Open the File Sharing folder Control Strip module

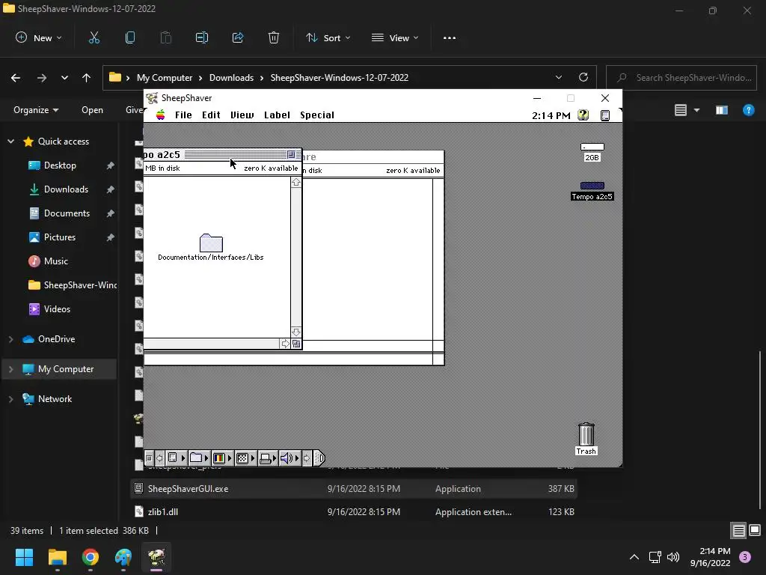199,458
